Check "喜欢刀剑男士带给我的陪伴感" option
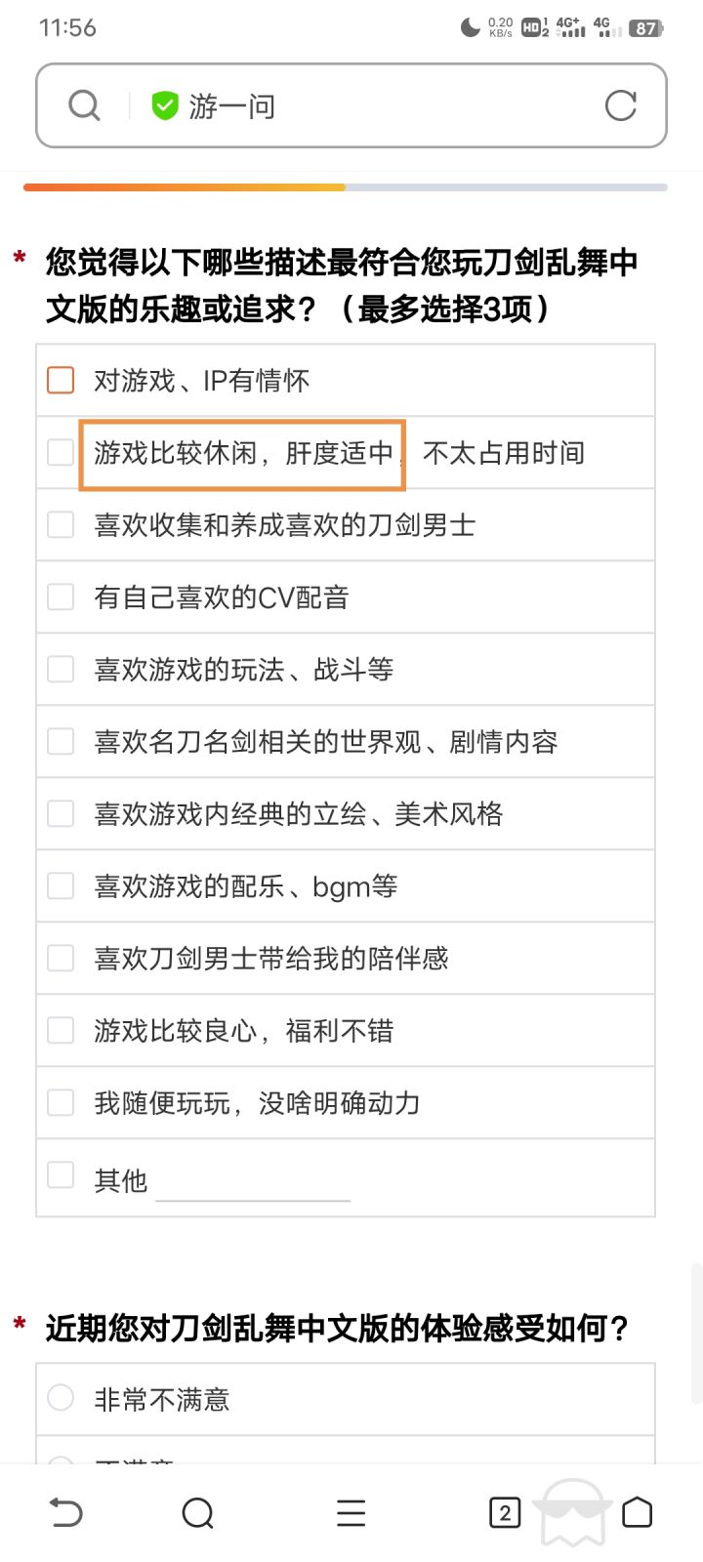Image resolution: width=703 pixels, height=1562 pixels. (x=61, y=958)
